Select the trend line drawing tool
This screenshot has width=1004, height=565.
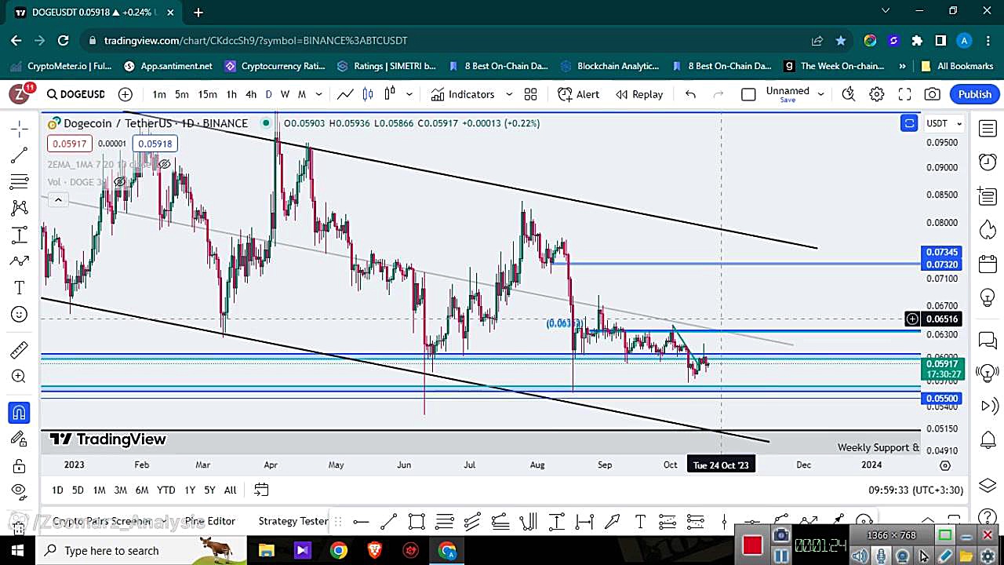click(x=20, y=155)
